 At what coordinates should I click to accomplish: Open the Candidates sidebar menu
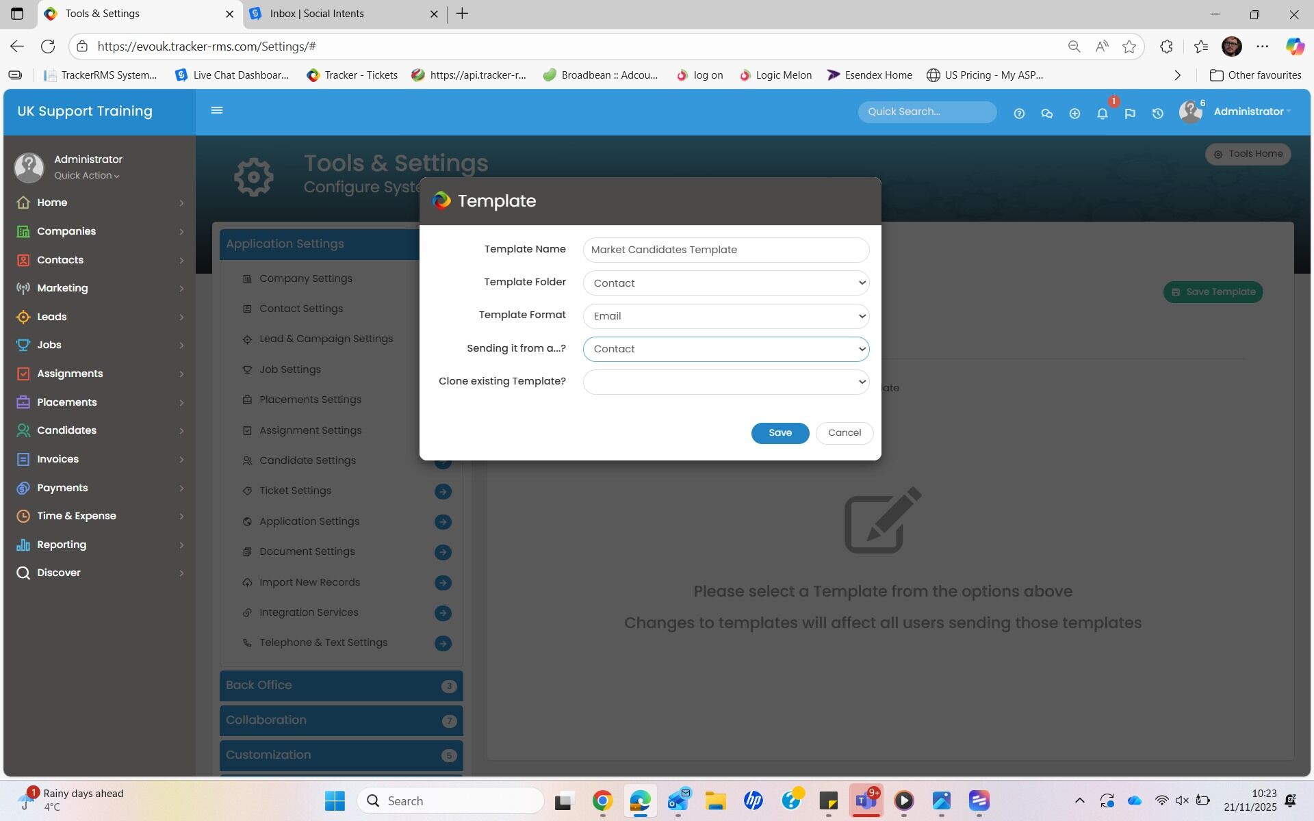pyautogui.click(x=66, y=430)
